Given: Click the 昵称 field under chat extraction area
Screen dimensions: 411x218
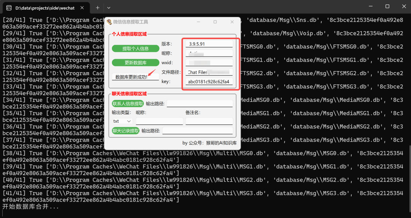Looking at the screenshot, I should click(159, 121).
